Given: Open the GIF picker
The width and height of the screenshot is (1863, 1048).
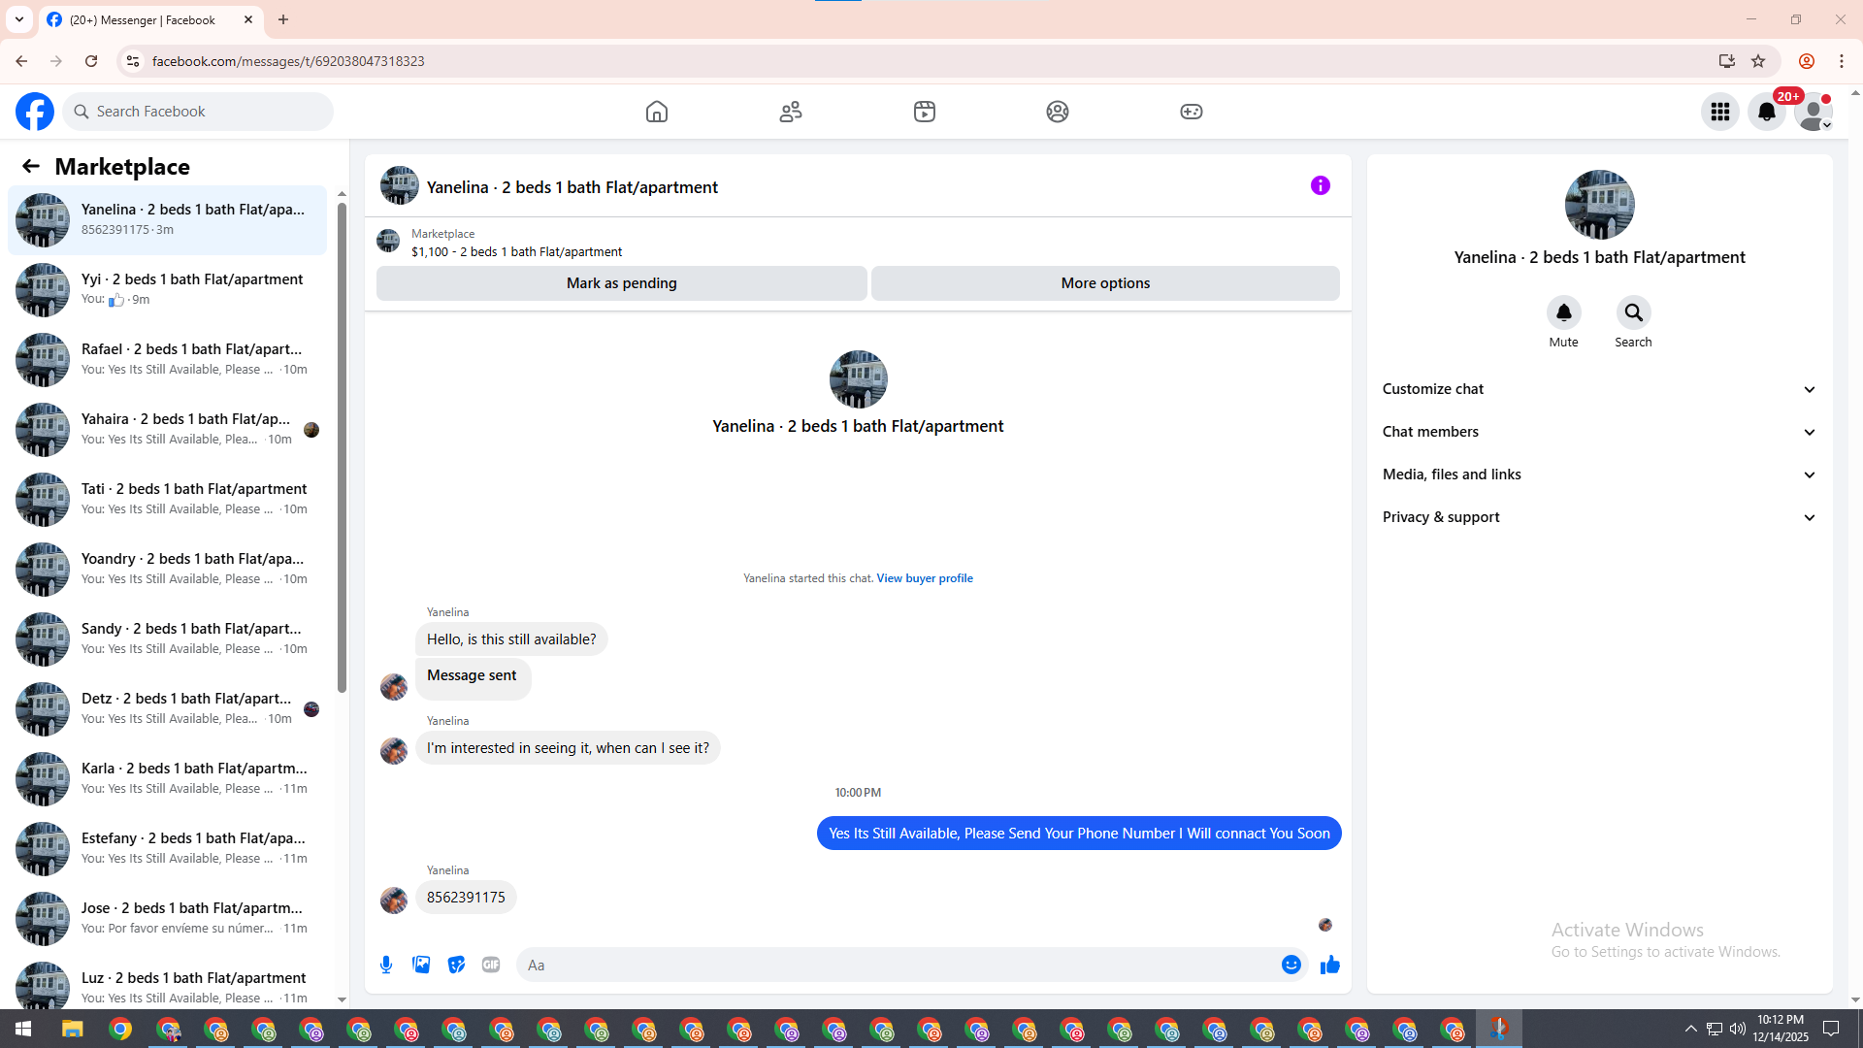Looking at the screenshot, I should click(x=491, y=965).
